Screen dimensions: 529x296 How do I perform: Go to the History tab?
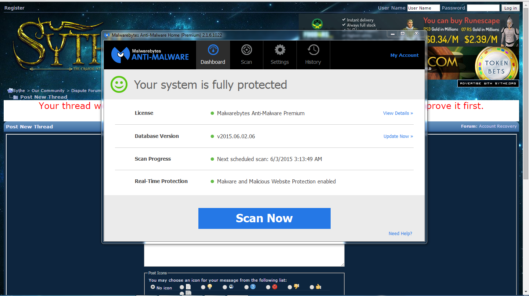pos(313,55)
